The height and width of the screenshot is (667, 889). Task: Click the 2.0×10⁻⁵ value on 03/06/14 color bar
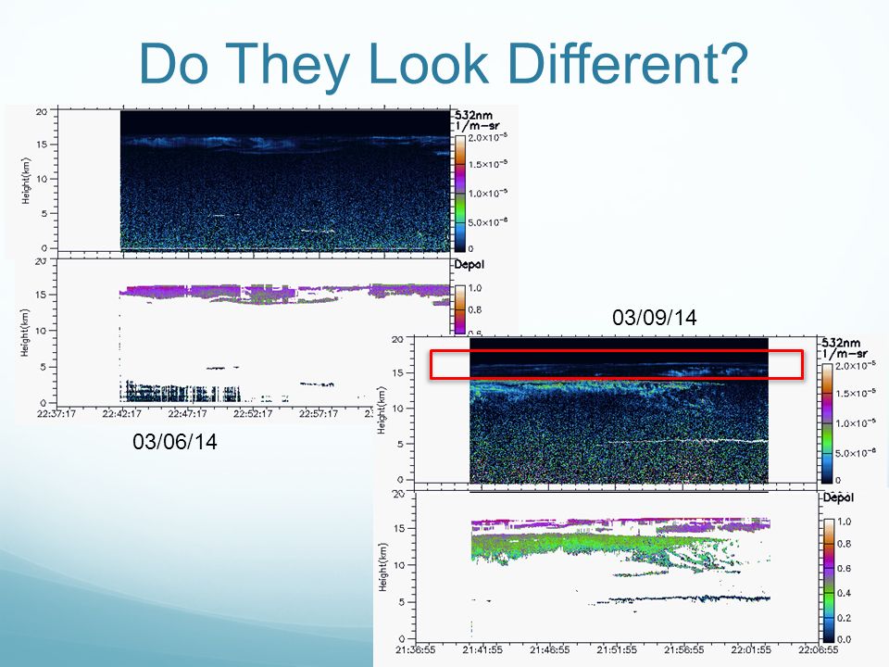[488, 137]
